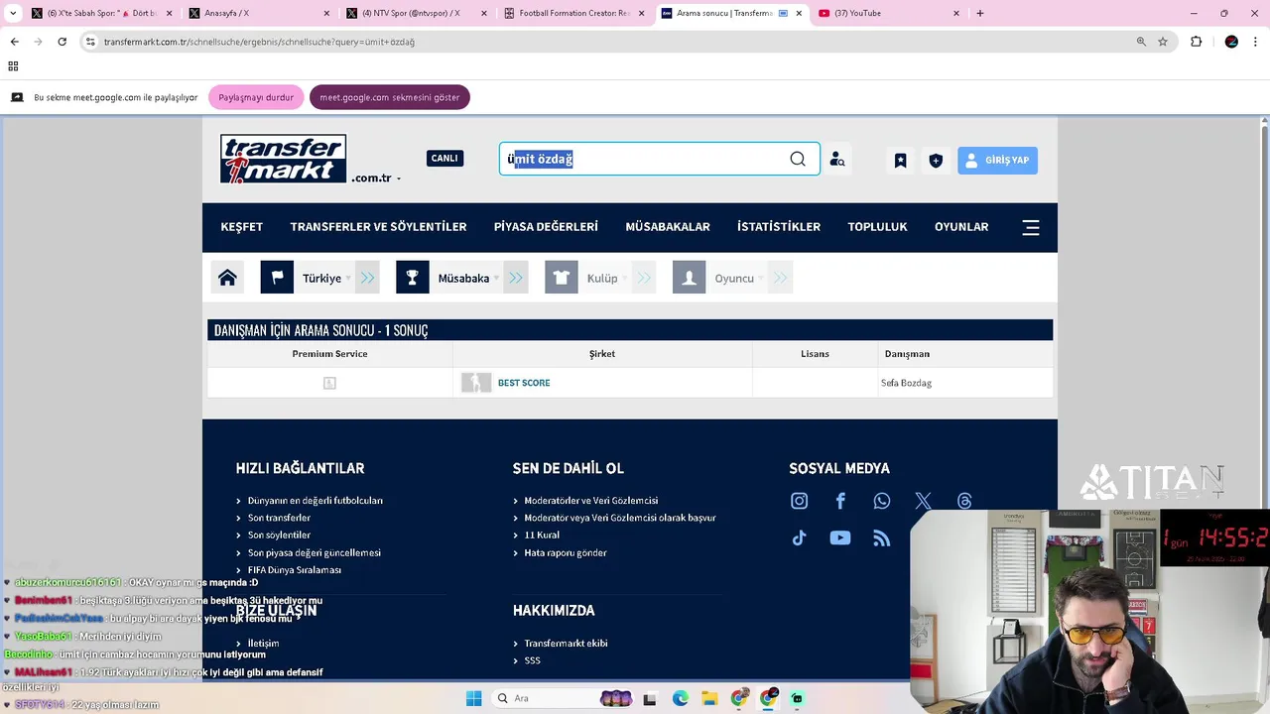Click the double arrow after Türkiye

(x=368, y=278)
